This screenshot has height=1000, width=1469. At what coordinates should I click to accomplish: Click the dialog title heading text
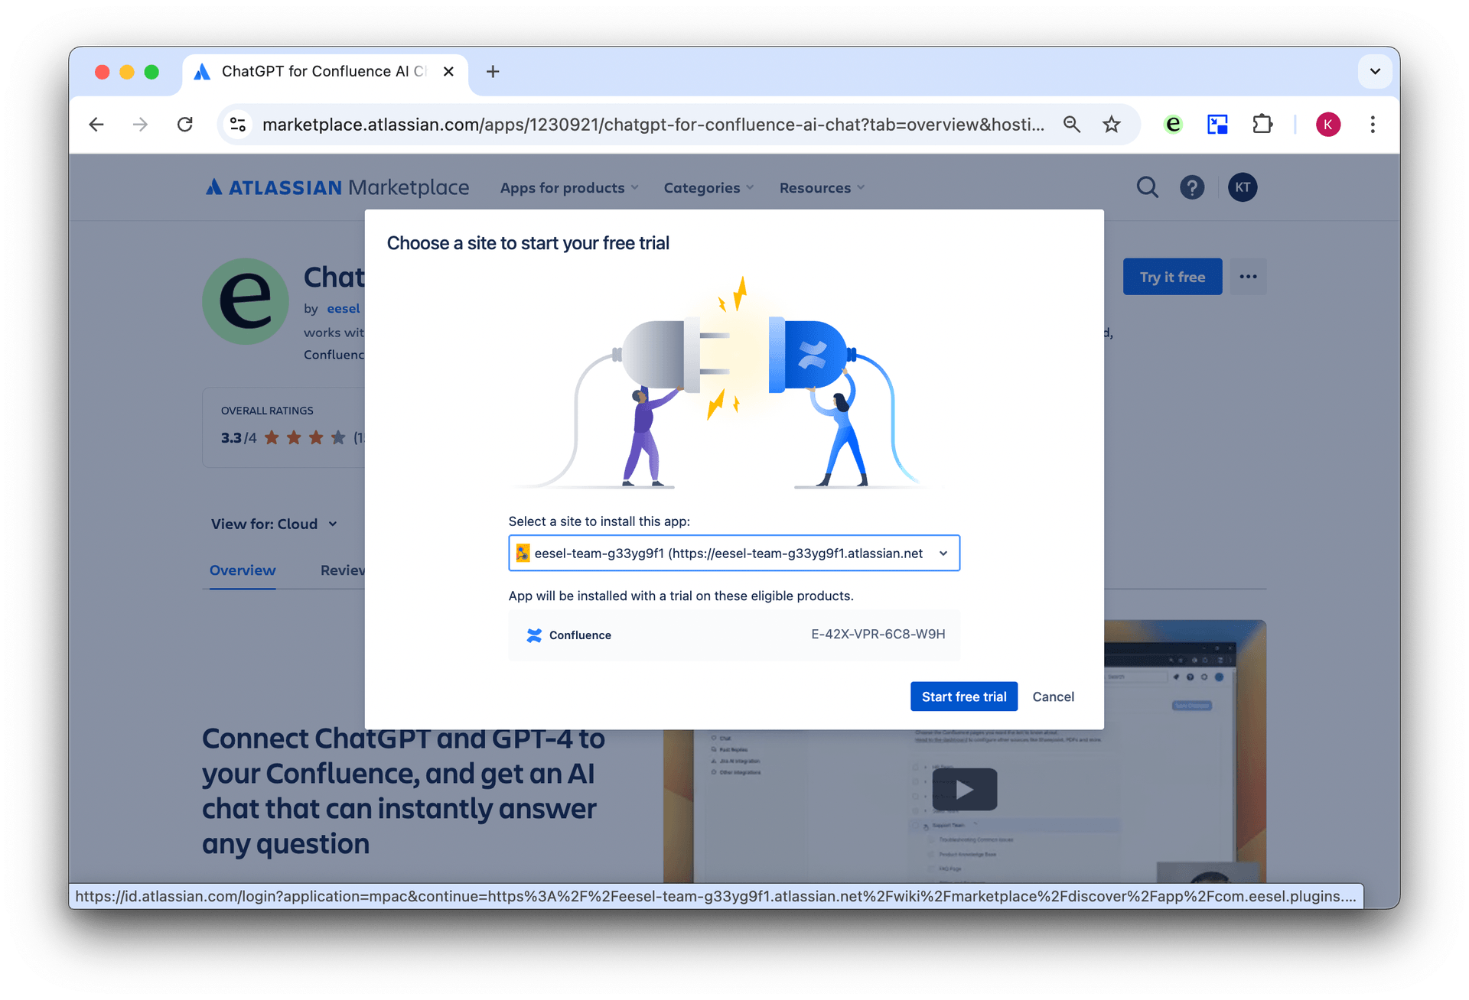528,243
